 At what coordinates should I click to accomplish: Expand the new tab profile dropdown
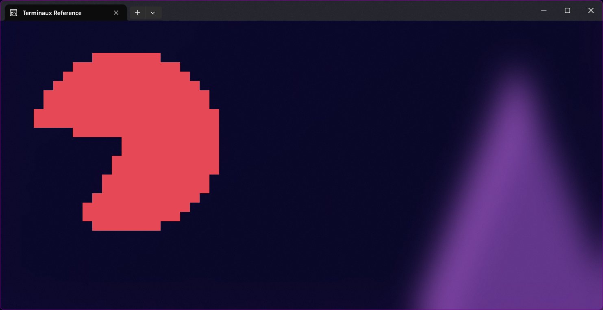click(x=153, y=13)
